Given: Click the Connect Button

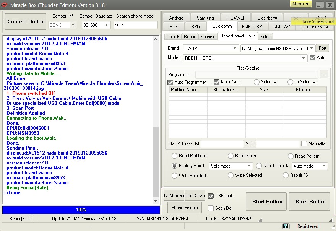Looking at the screenshot, I should point(25,21).
